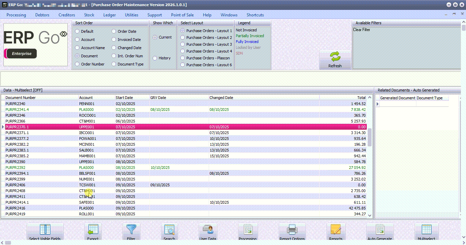Select Order Date sort option

115,31
